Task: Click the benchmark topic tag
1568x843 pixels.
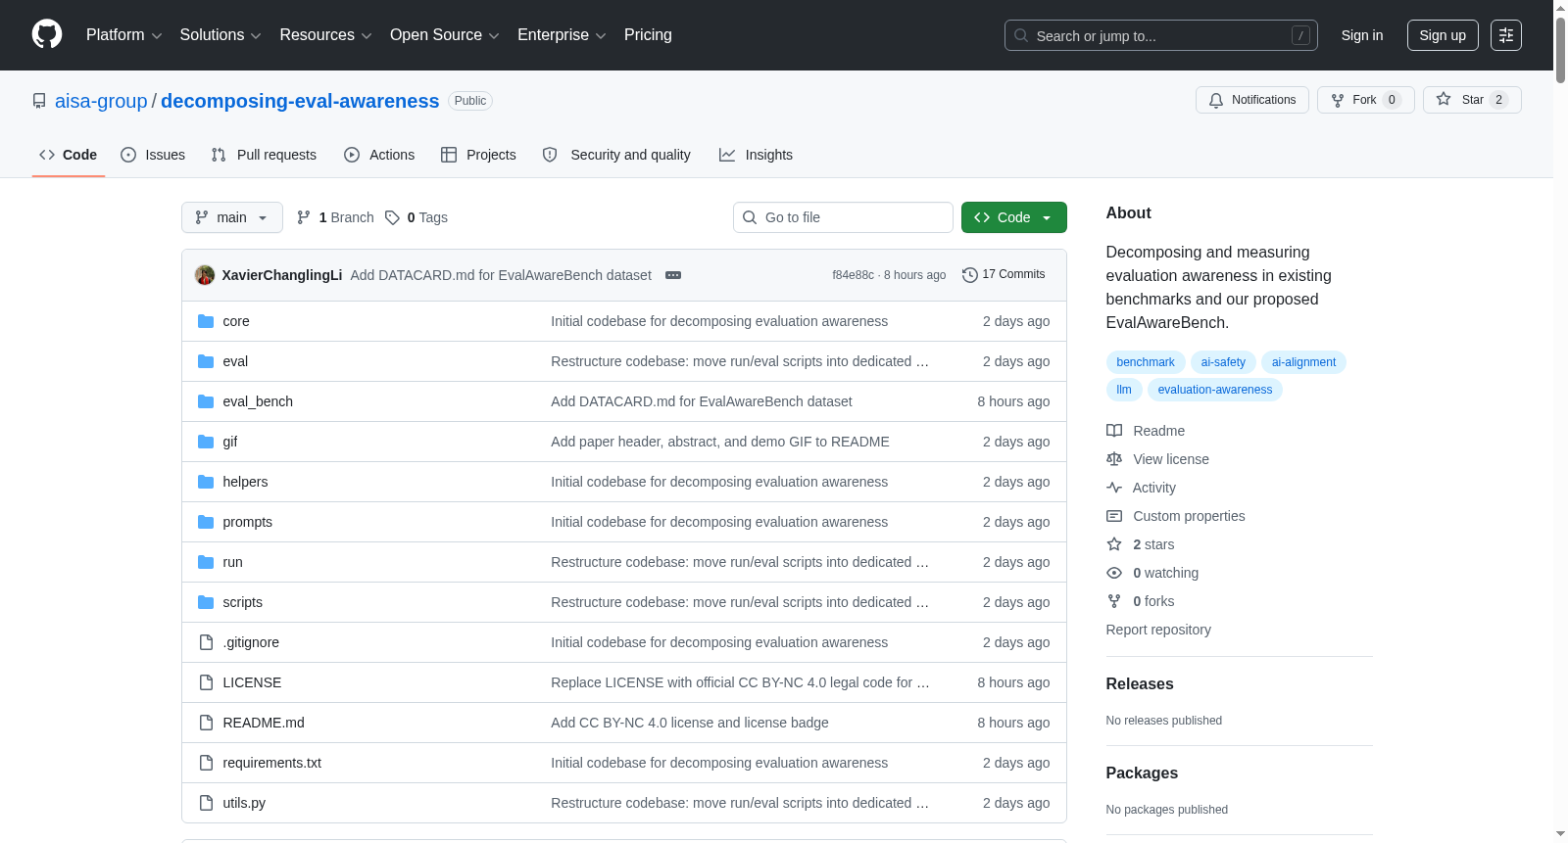Action: (x=1146, y=362)
